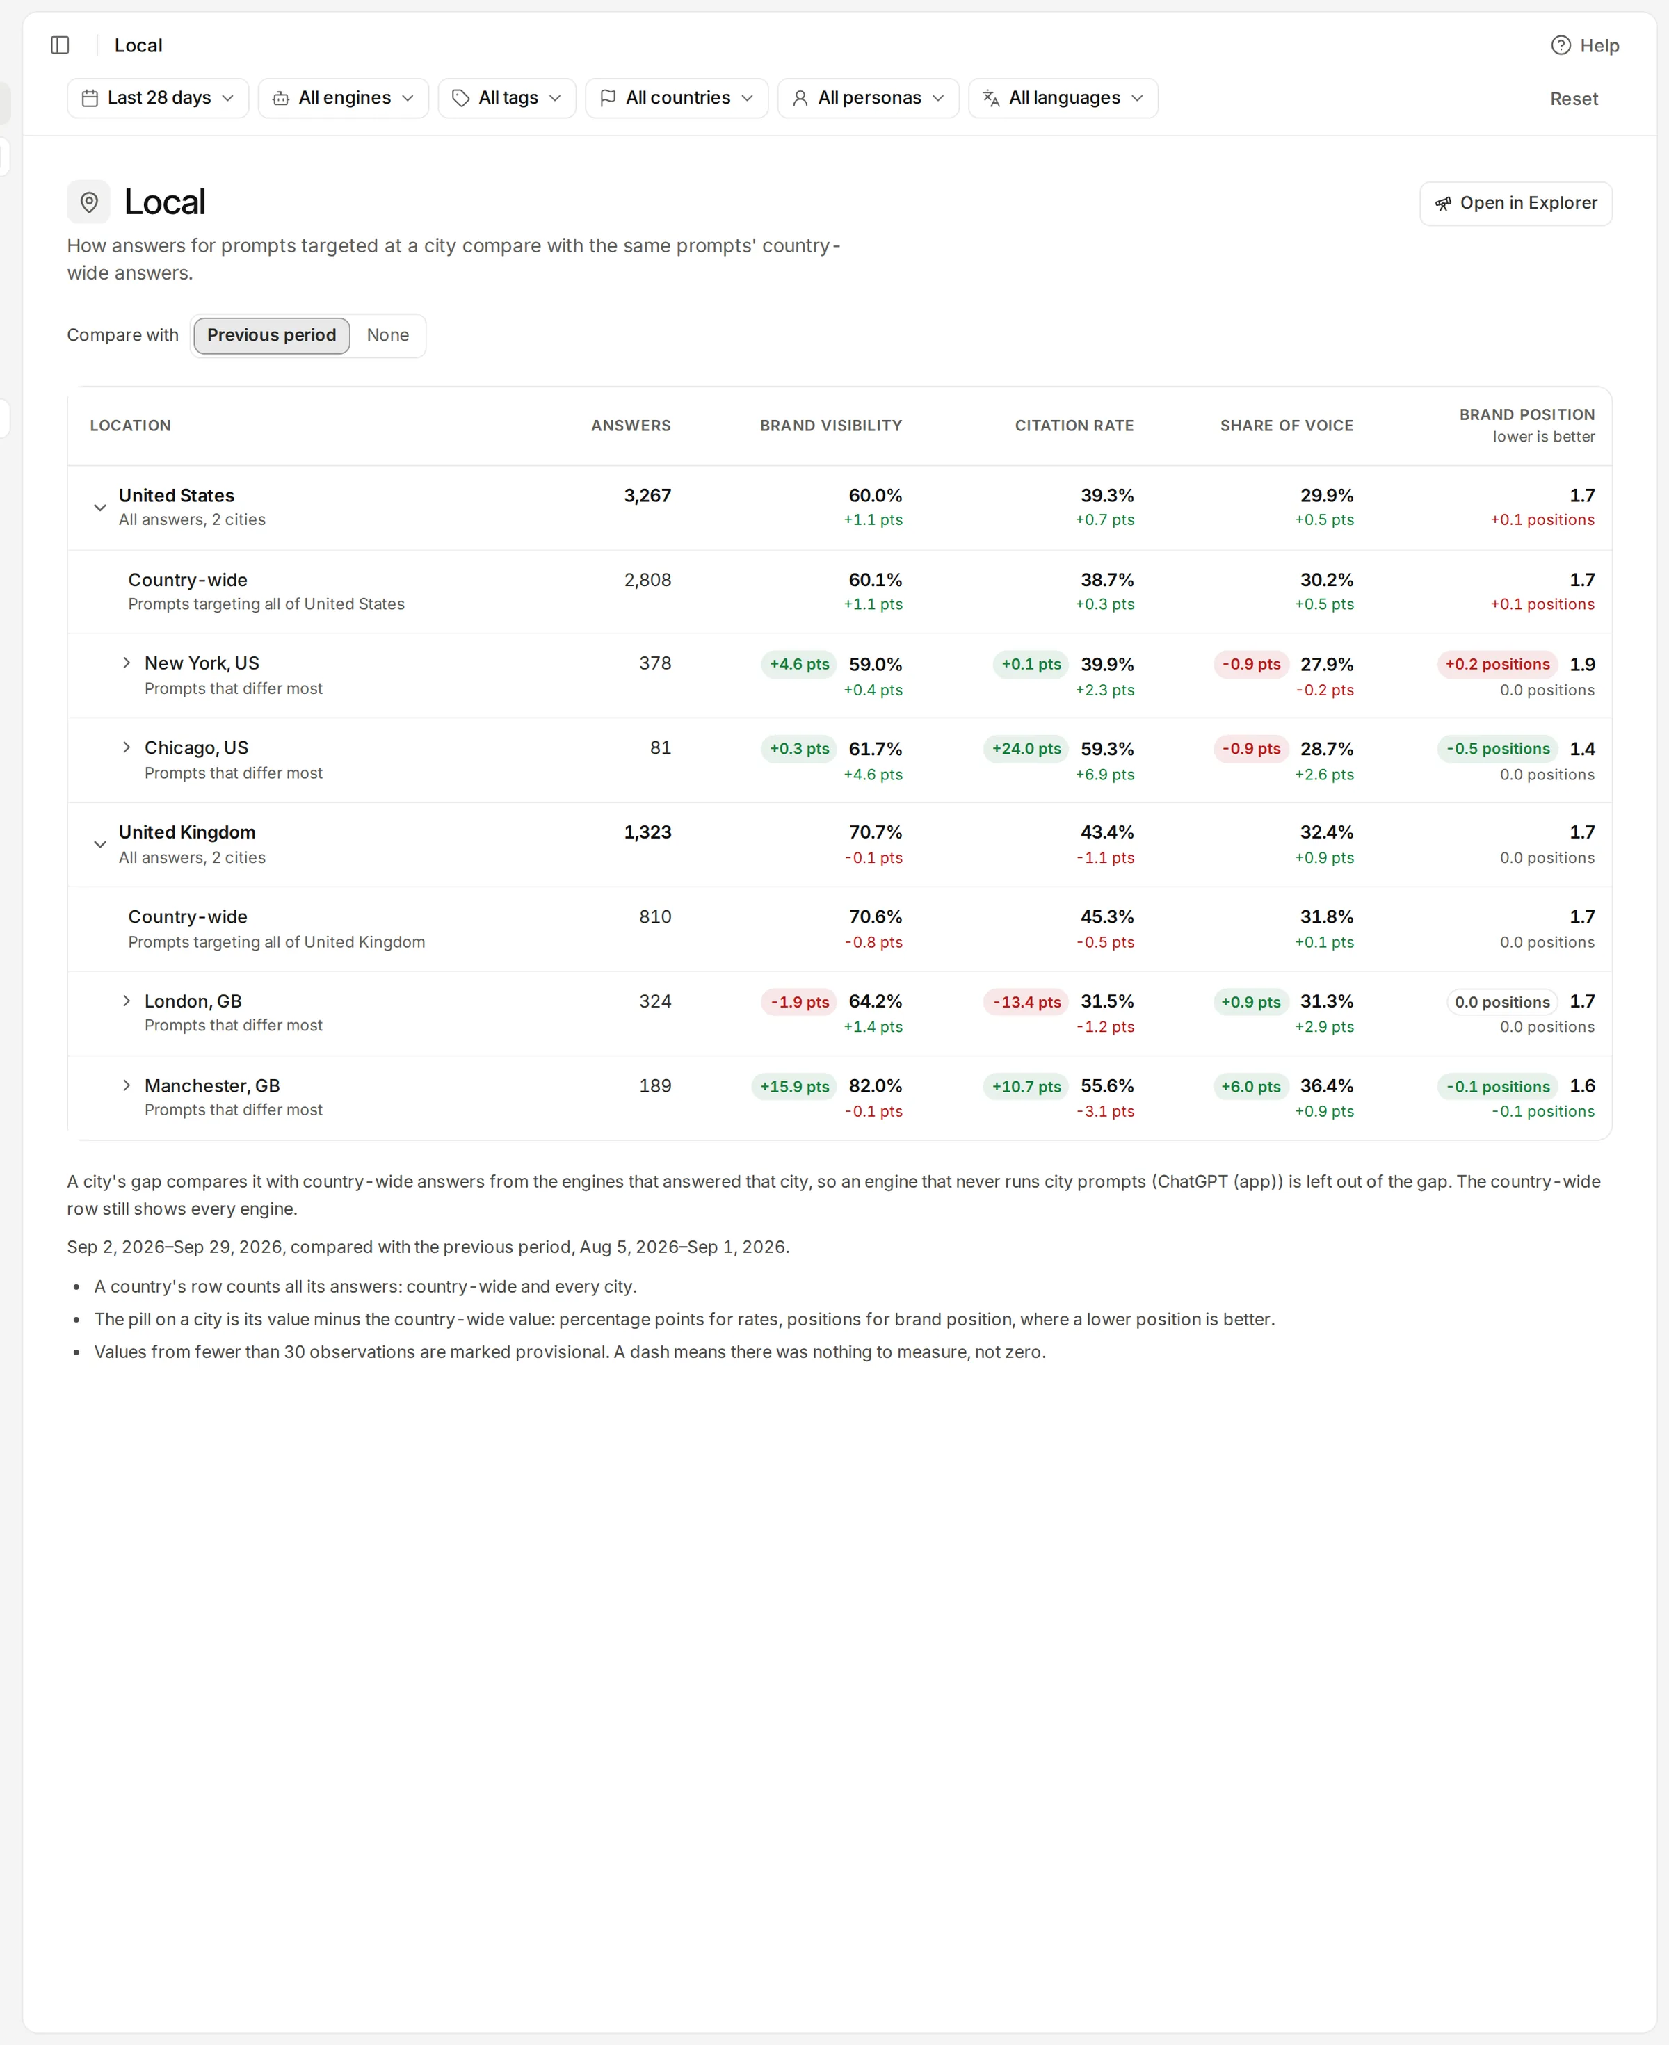Image resolution: width=1669 pixels, height=2045 pixels.
Task: Reset all filters
Action: click(x=1574, y=99)
